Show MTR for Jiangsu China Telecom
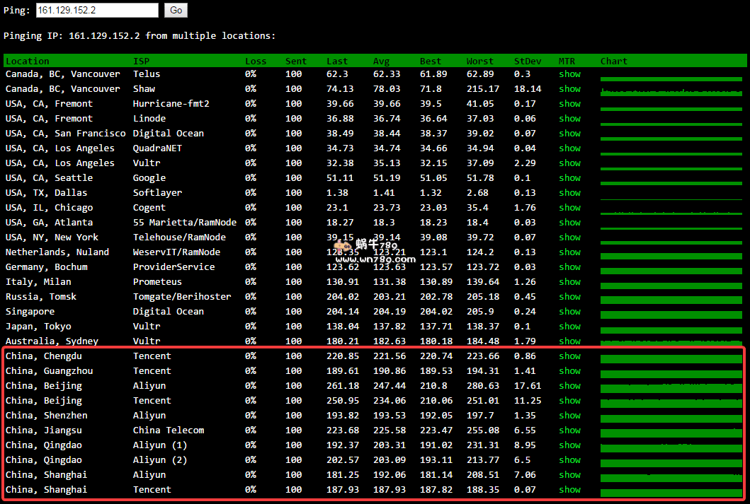Image resolution: width=750 pixels, height=504 pixels. point(569,430)
